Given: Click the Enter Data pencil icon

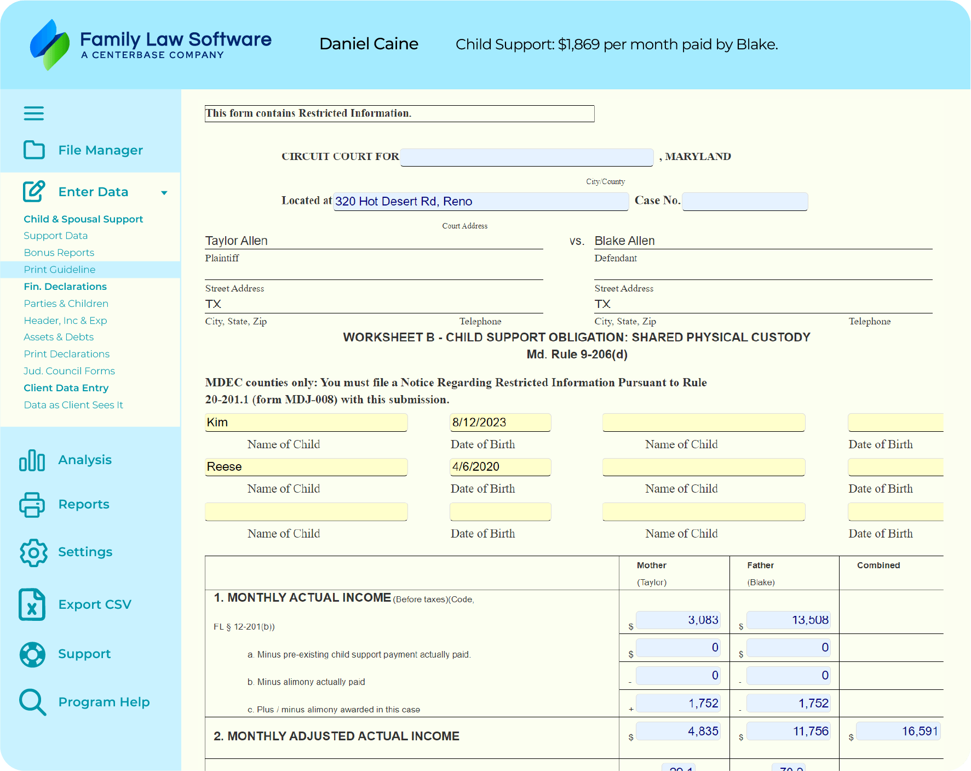Looking at the screenshot, I should (34, 191).
